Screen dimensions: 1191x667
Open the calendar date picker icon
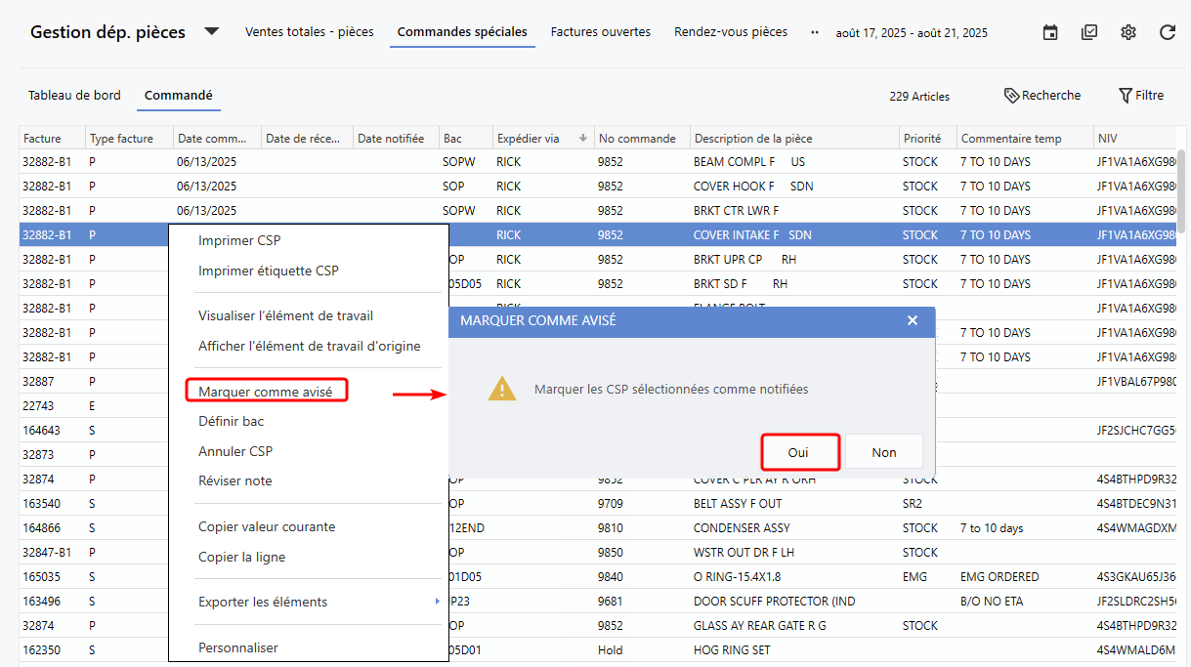coord(1050,32)
